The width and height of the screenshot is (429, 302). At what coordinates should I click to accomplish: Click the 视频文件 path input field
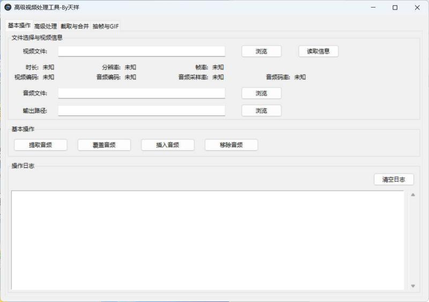[x=142, y=51]
